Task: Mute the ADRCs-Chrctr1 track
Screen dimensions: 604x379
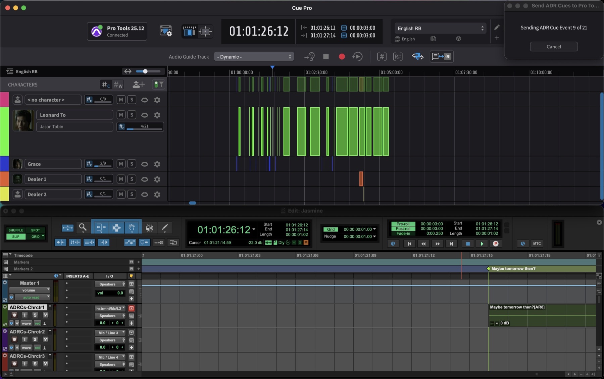Action: click(x=45, y=315)
